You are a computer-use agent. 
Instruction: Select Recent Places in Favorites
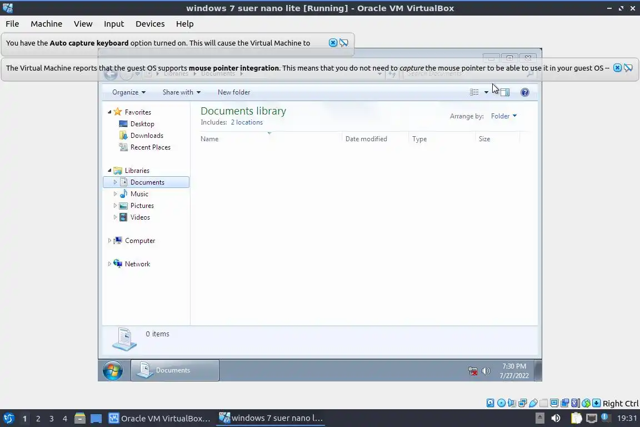[150, 147]
